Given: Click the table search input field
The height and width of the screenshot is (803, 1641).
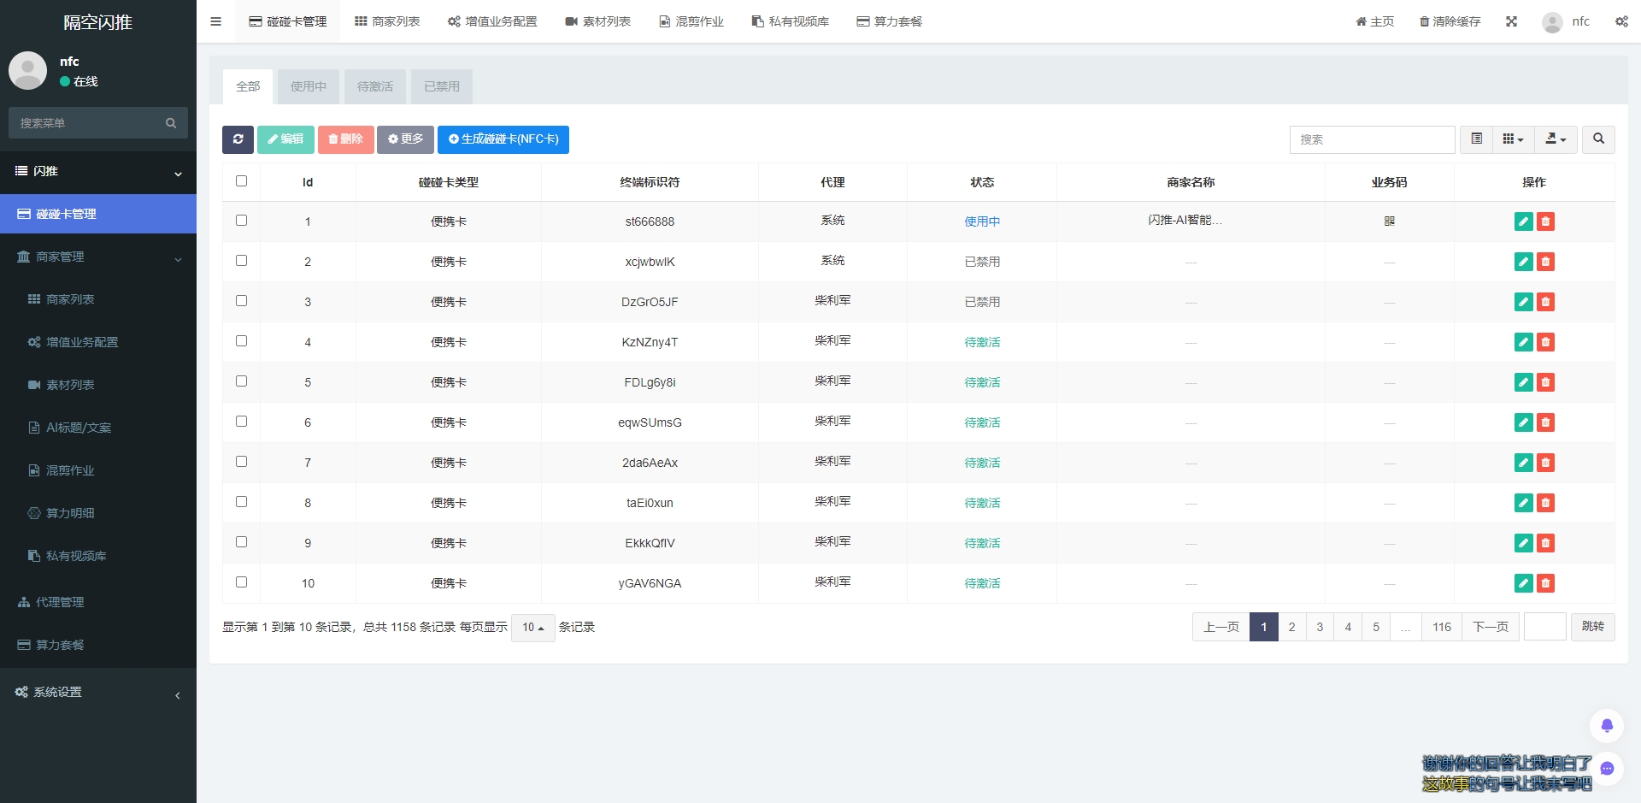Looking at the screenshot, I should (1372, 139).
